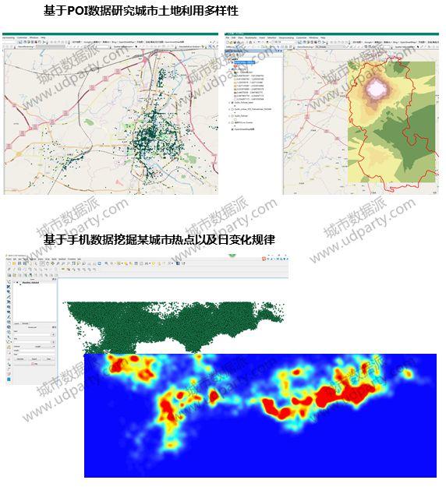Click Open document icon in right ArcMap

pos(231,42)
